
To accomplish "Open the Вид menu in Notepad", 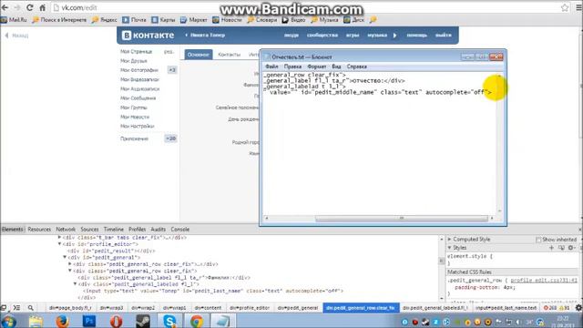I will tap(336, 67).
